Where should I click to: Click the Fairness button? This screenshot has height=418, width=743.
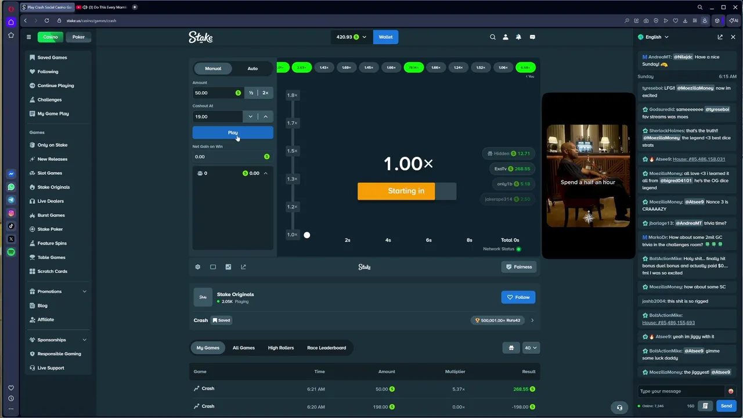click(x=518, y=267)
